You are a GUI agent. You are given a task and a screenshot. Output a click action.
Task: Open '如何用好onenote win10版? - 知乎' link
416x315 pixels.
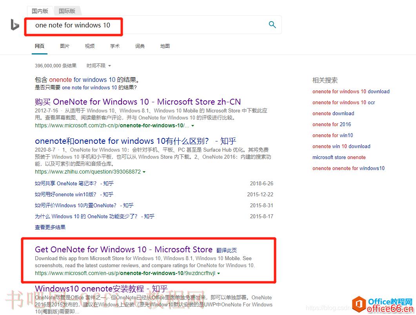click(x=74, y=194)
